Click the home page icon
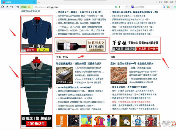The height and width of the screenshot is (130, 176). 7,7
